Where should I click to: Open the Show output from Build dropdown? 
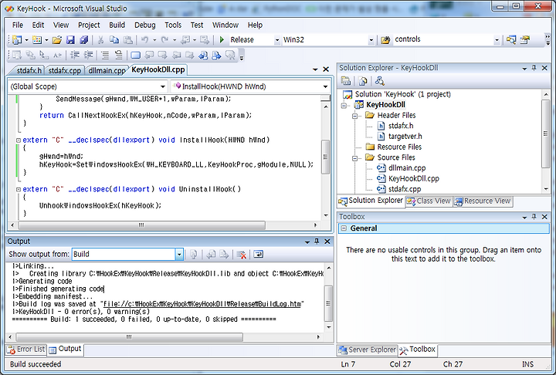(x=179, y=254)
